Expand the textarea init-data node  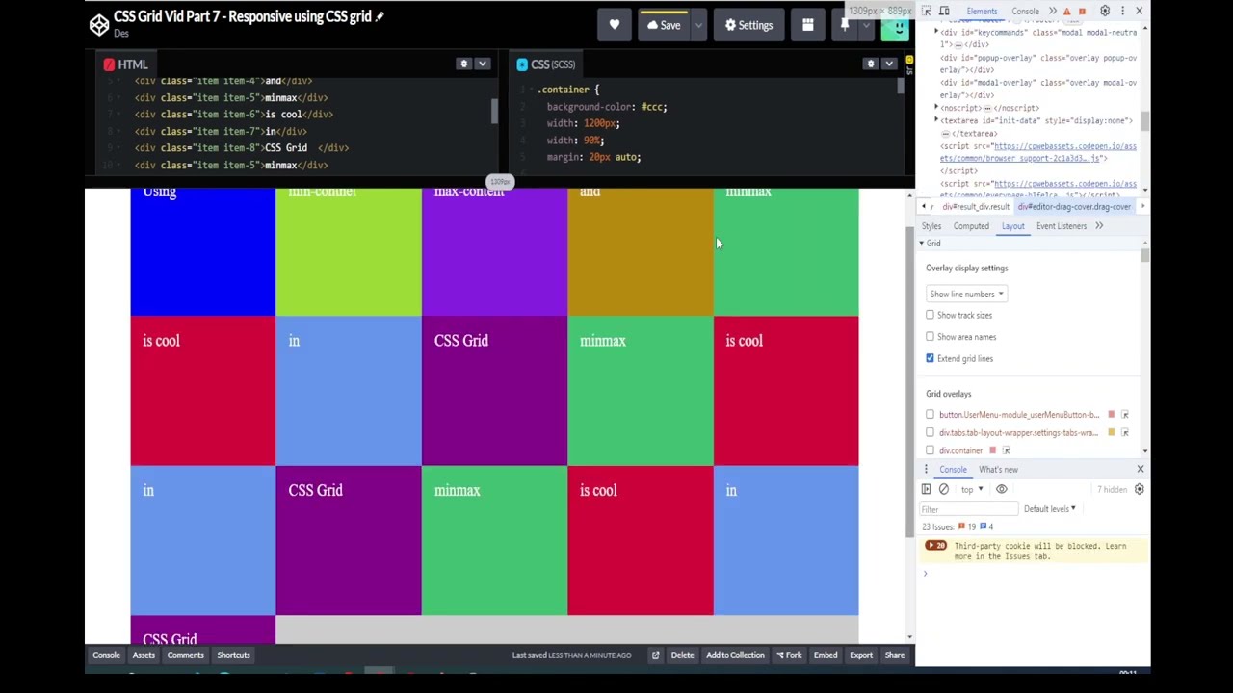pos(936,120)
